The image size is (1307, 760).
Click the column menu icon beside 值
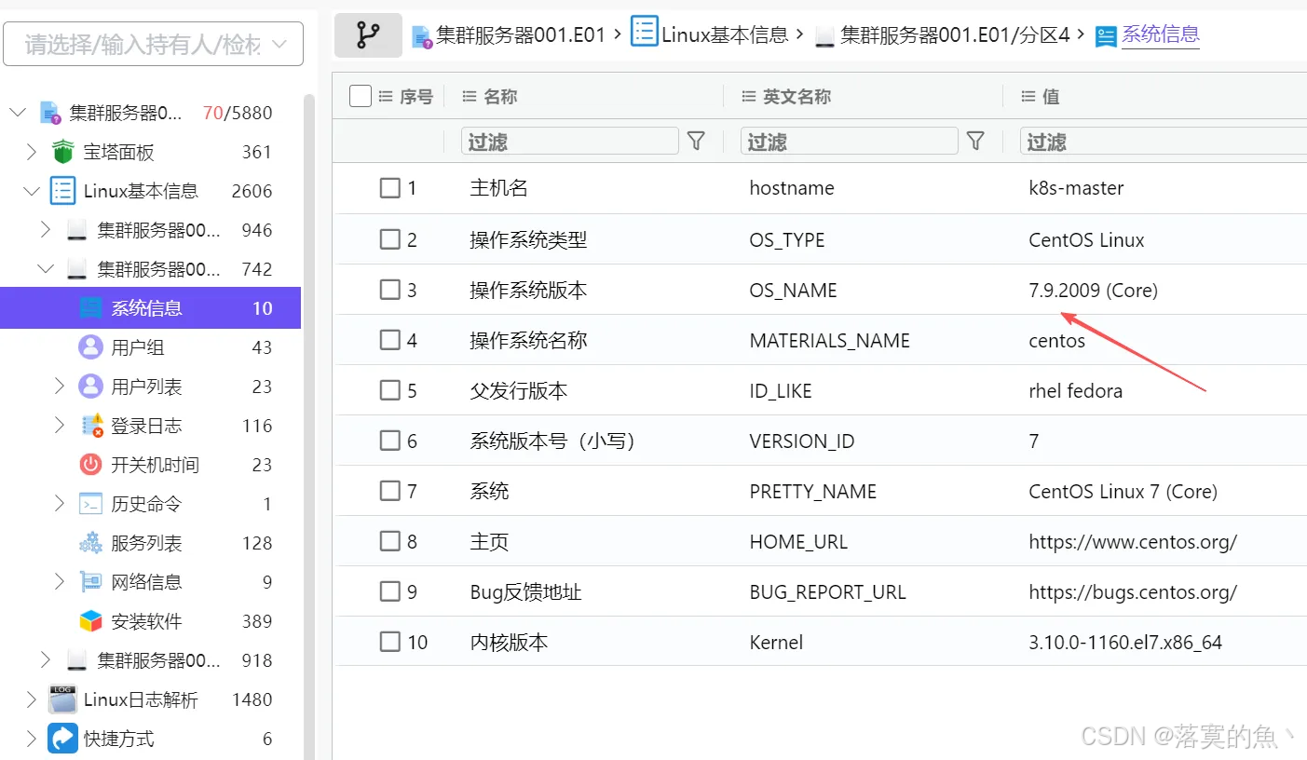[1028, 97]
